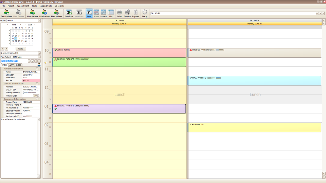326x183 pixels.
Task: Open the Tools menu
Action: (34, 6)
